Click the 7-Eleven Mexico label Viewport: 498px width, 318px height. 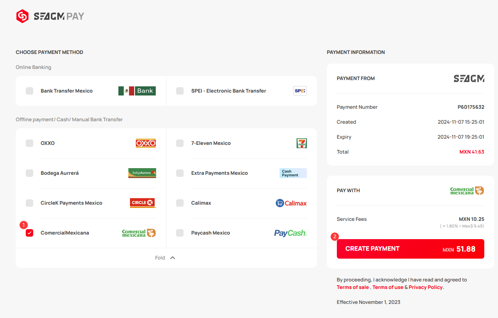click(x=211, y=143)
